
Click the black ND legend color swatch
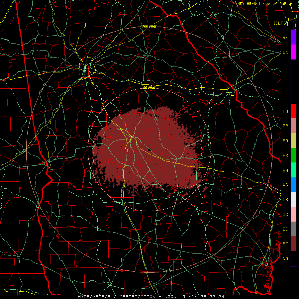[293, 258]
